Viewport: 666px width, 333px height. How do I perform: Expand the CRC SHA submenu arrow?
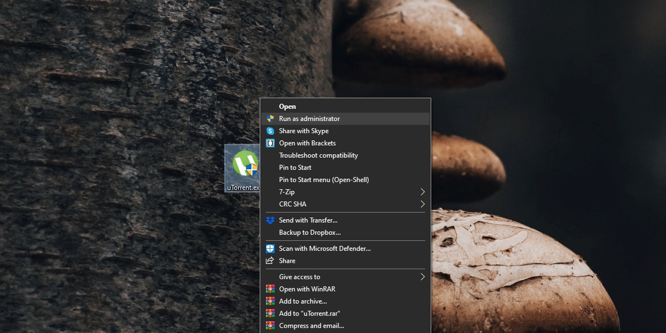point(422,204)
